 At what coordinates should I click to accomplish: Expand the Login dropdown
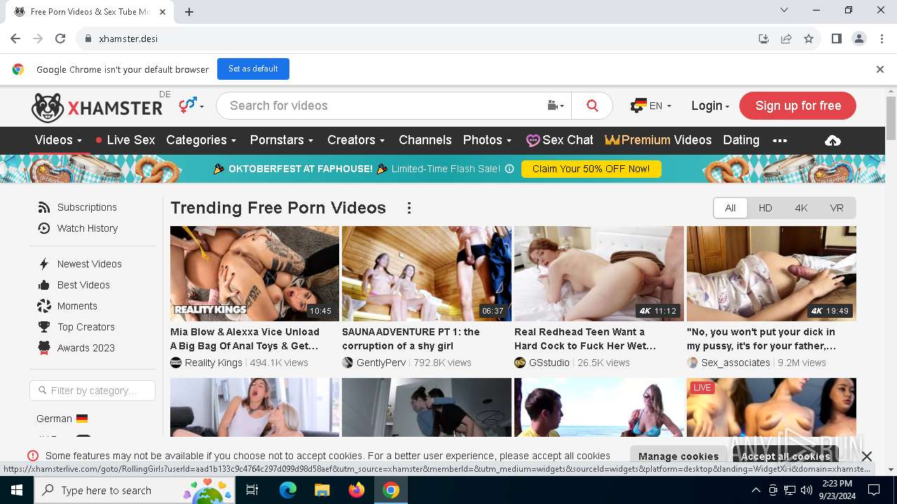coord(710,106)
